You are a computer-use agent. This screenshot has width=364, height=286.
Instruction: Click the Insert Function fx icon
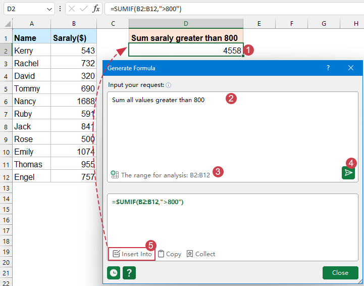(96, 9)
